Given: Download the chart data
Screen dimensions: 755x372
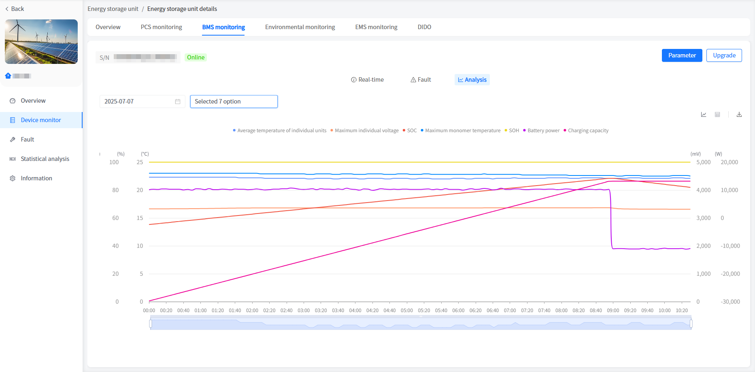Looking at the screenshot, I should point(739,115).
